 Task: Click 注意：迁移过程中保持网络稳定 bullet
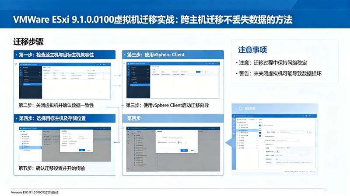[x=273, y=63]
